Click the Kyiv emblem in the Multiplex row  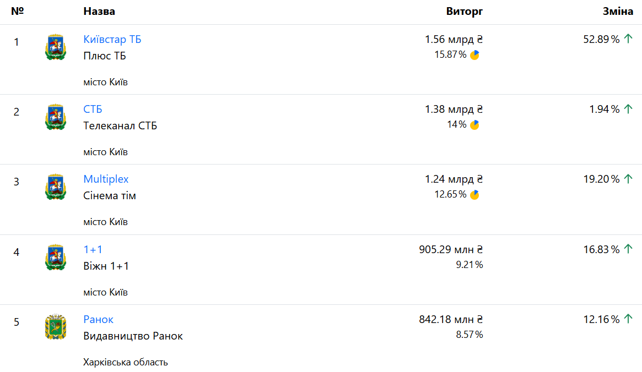(x=56, y=187)
